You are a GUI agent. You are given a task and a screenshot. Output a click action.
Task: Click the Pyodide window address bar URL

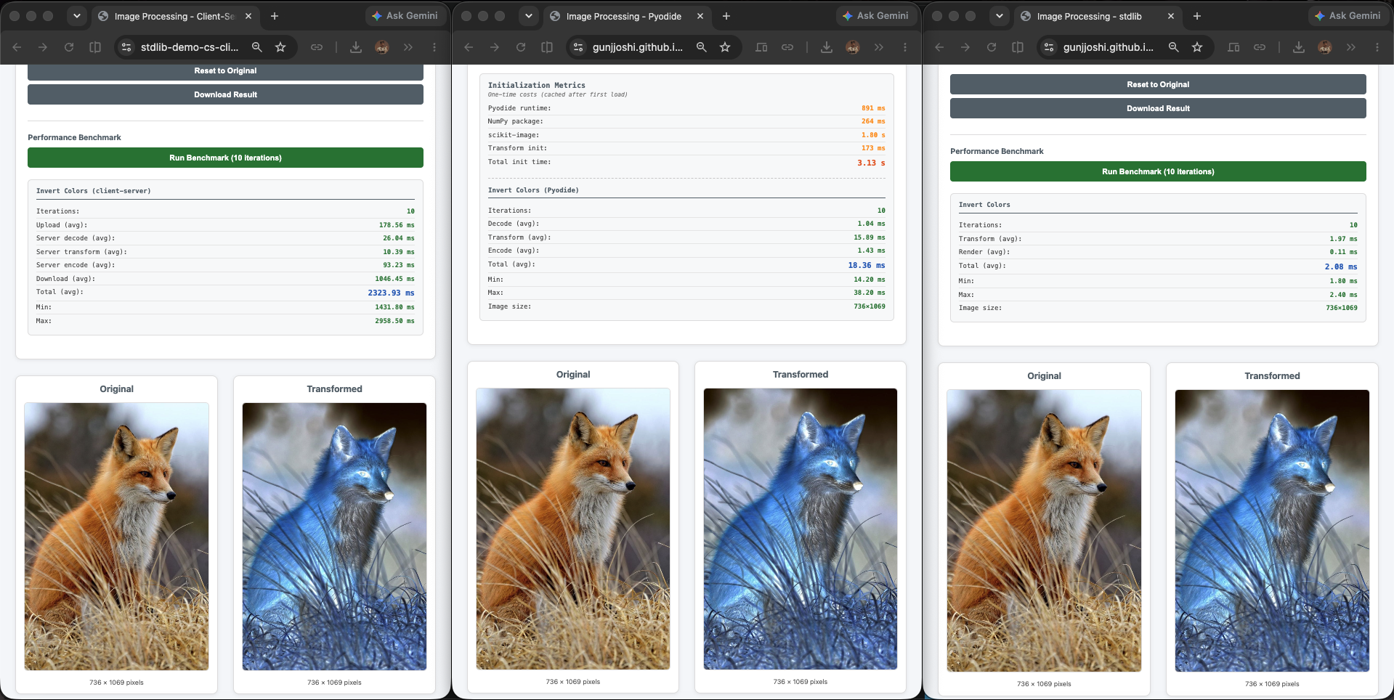[x=637, y=47]
